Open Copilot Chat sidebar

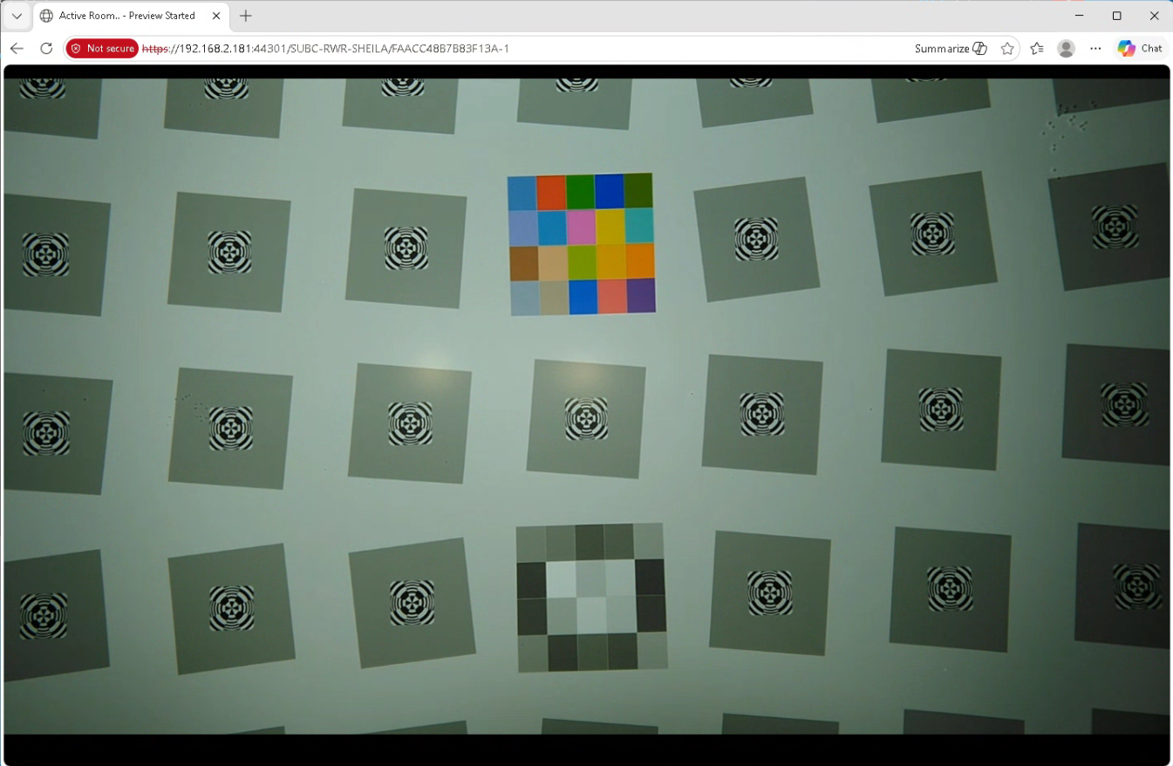(1141, 49)
